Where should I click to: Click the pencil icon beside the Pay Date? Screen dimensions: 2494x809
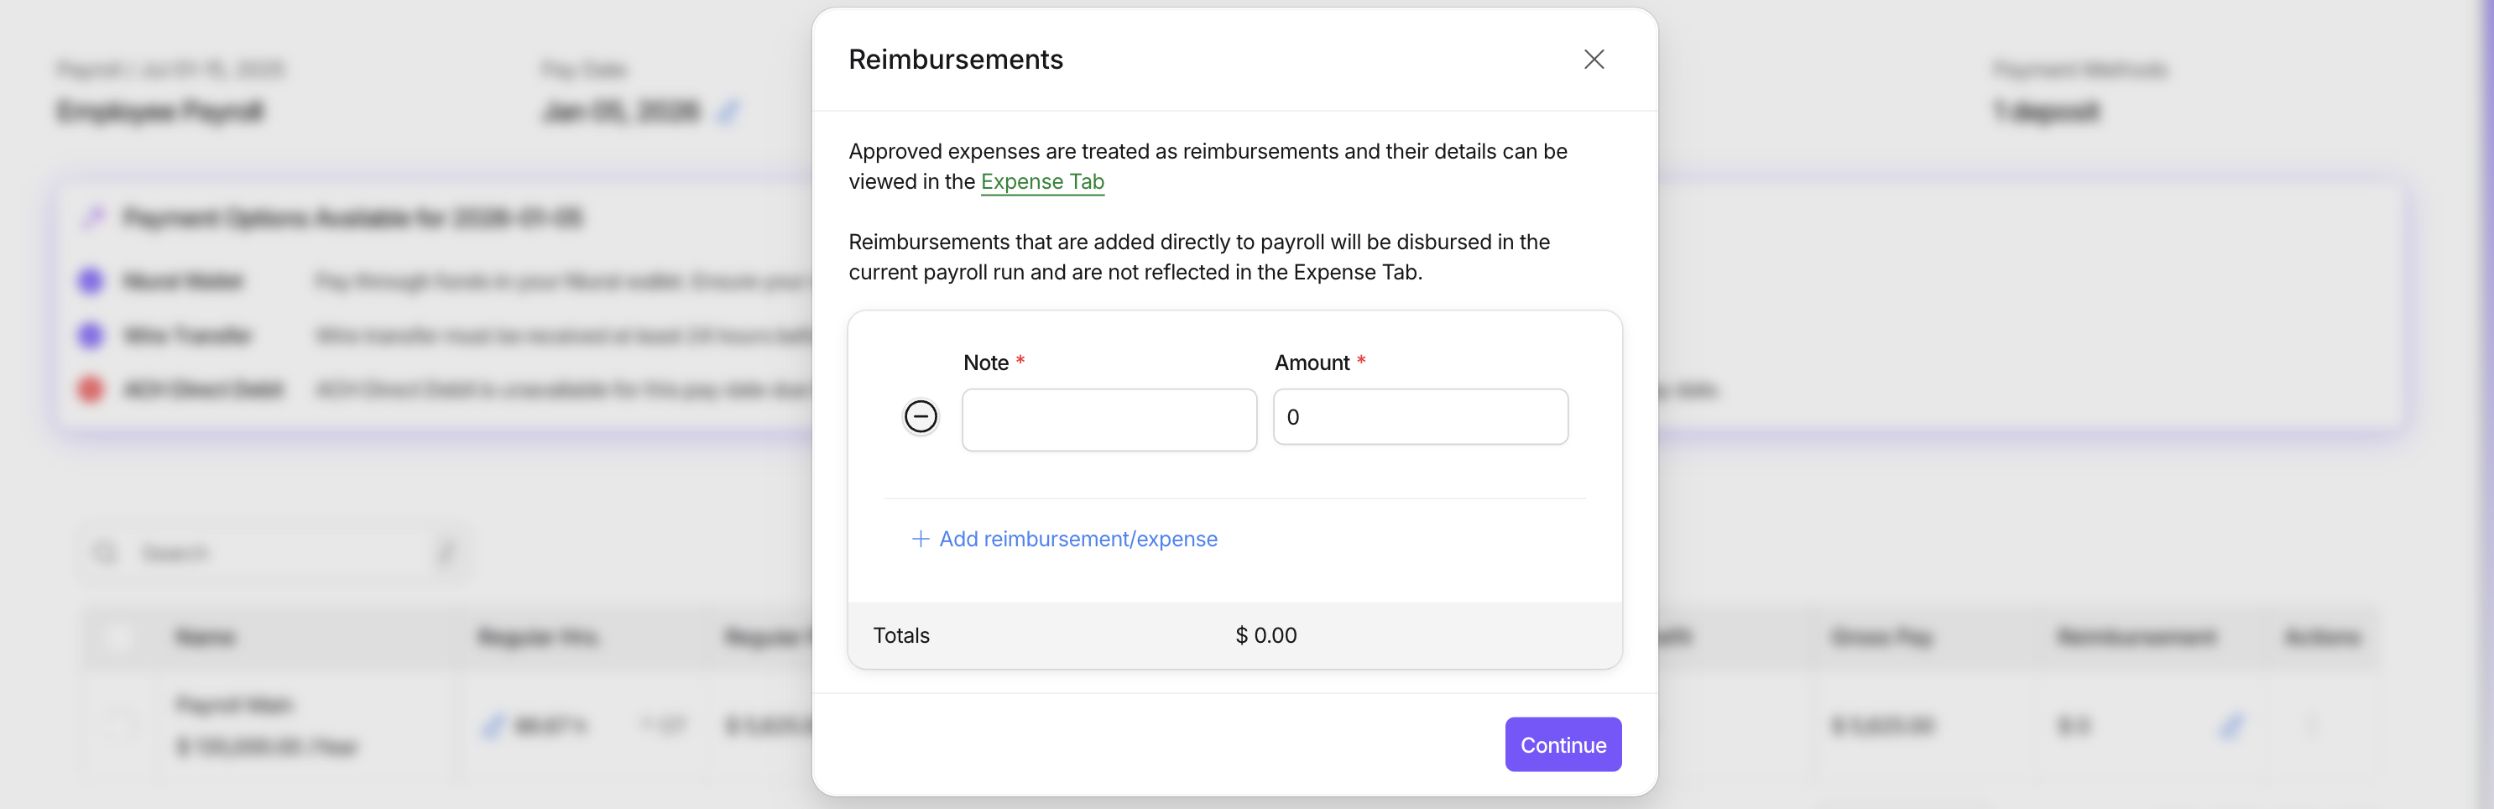[x=728, y=112]
